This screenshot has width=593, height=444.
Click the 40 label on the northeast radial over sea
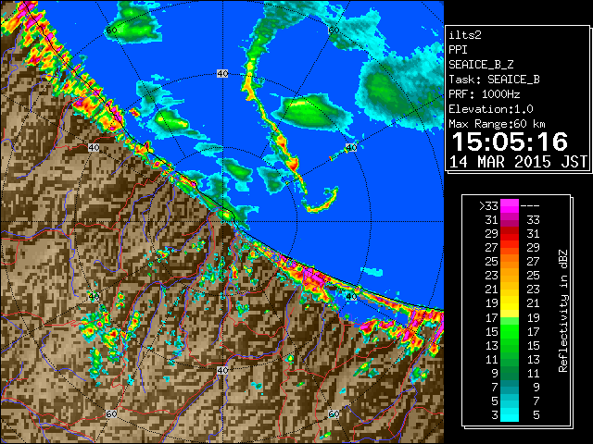pos(351,148)
